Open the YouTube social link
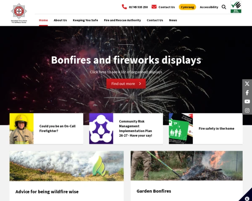252x201 pixels. pos(247,101)
